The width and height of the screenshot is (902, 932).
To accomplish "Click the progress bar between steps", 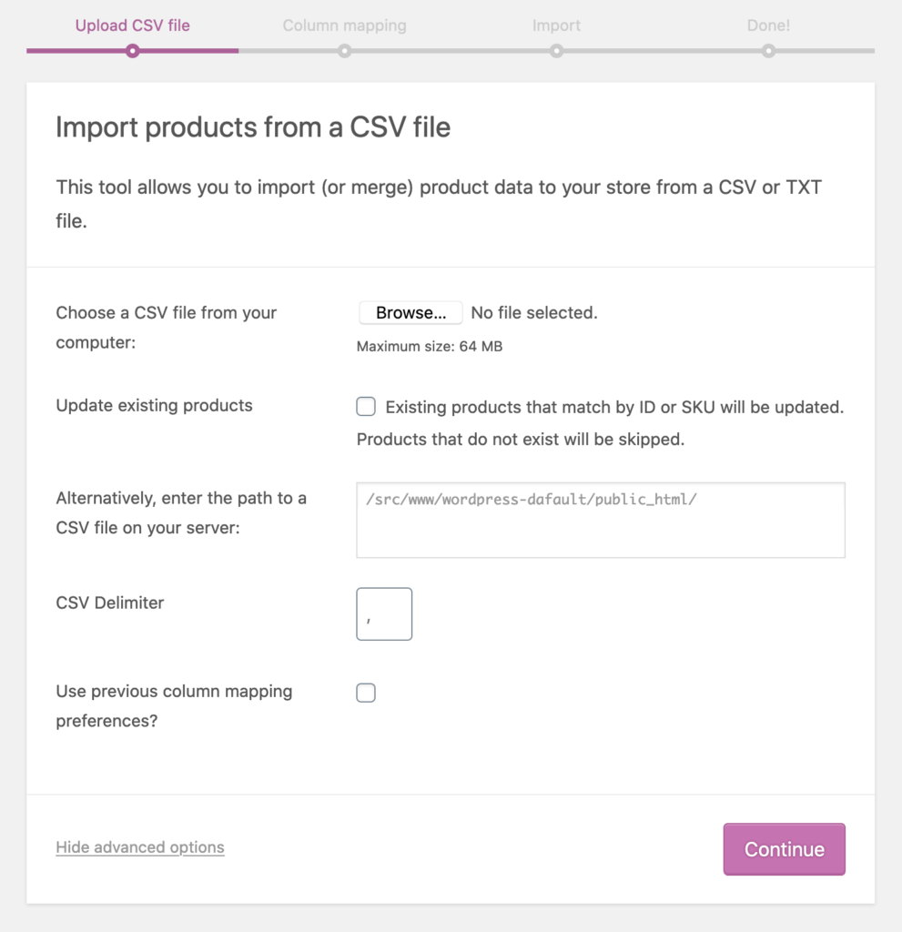I will pyautogui.click(x=451, y=52).
